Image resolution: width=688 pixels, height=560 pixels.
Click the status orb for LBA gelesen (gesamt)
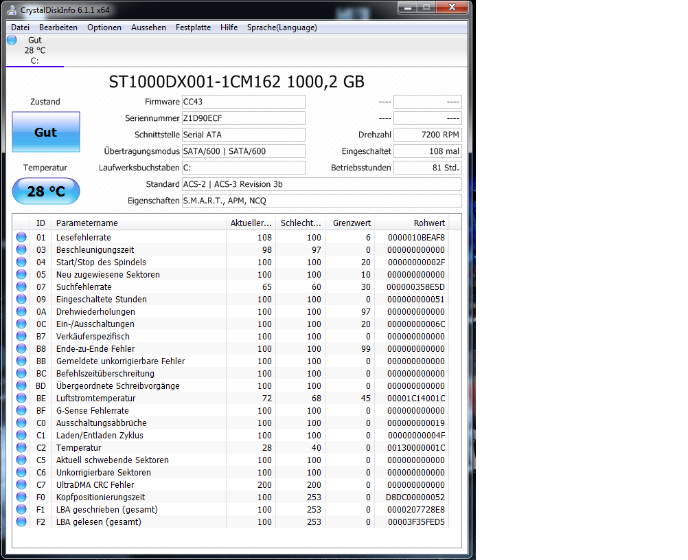tap(21, 522)
